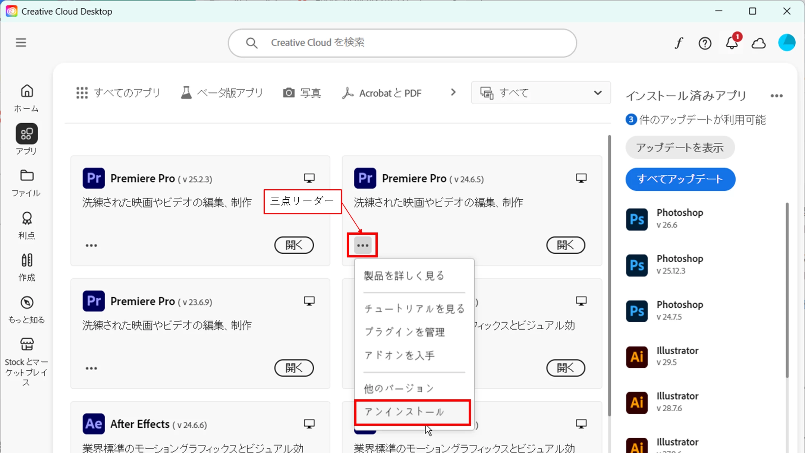Image resolution: width=805 pixels, height=453 pixels.
Task: Open the help question mark icon
Action: [705, 44]
